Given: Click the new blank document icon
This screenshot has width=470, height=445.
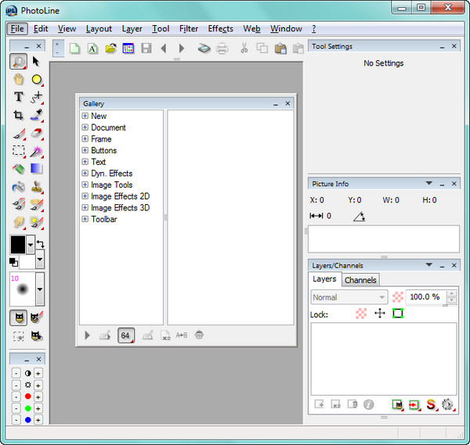Looking at the screenshot, I should point(75,48).
